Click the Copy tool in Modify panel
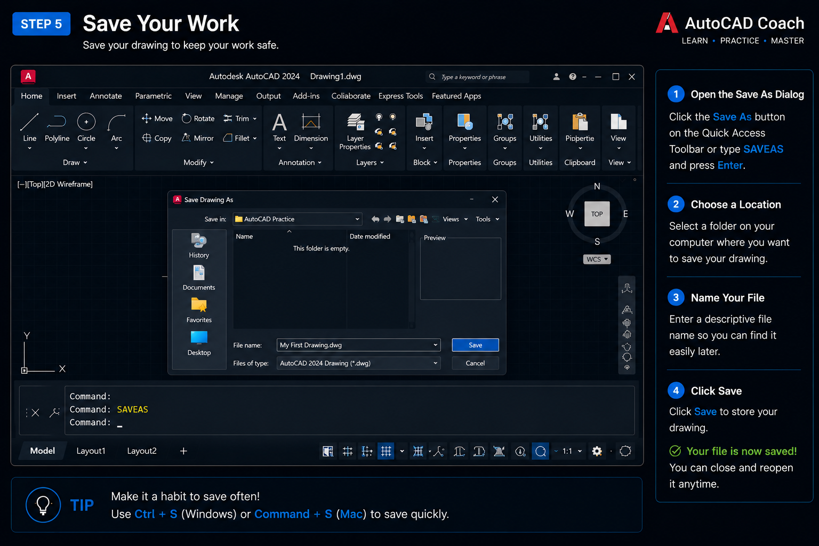 pos(157,138)
